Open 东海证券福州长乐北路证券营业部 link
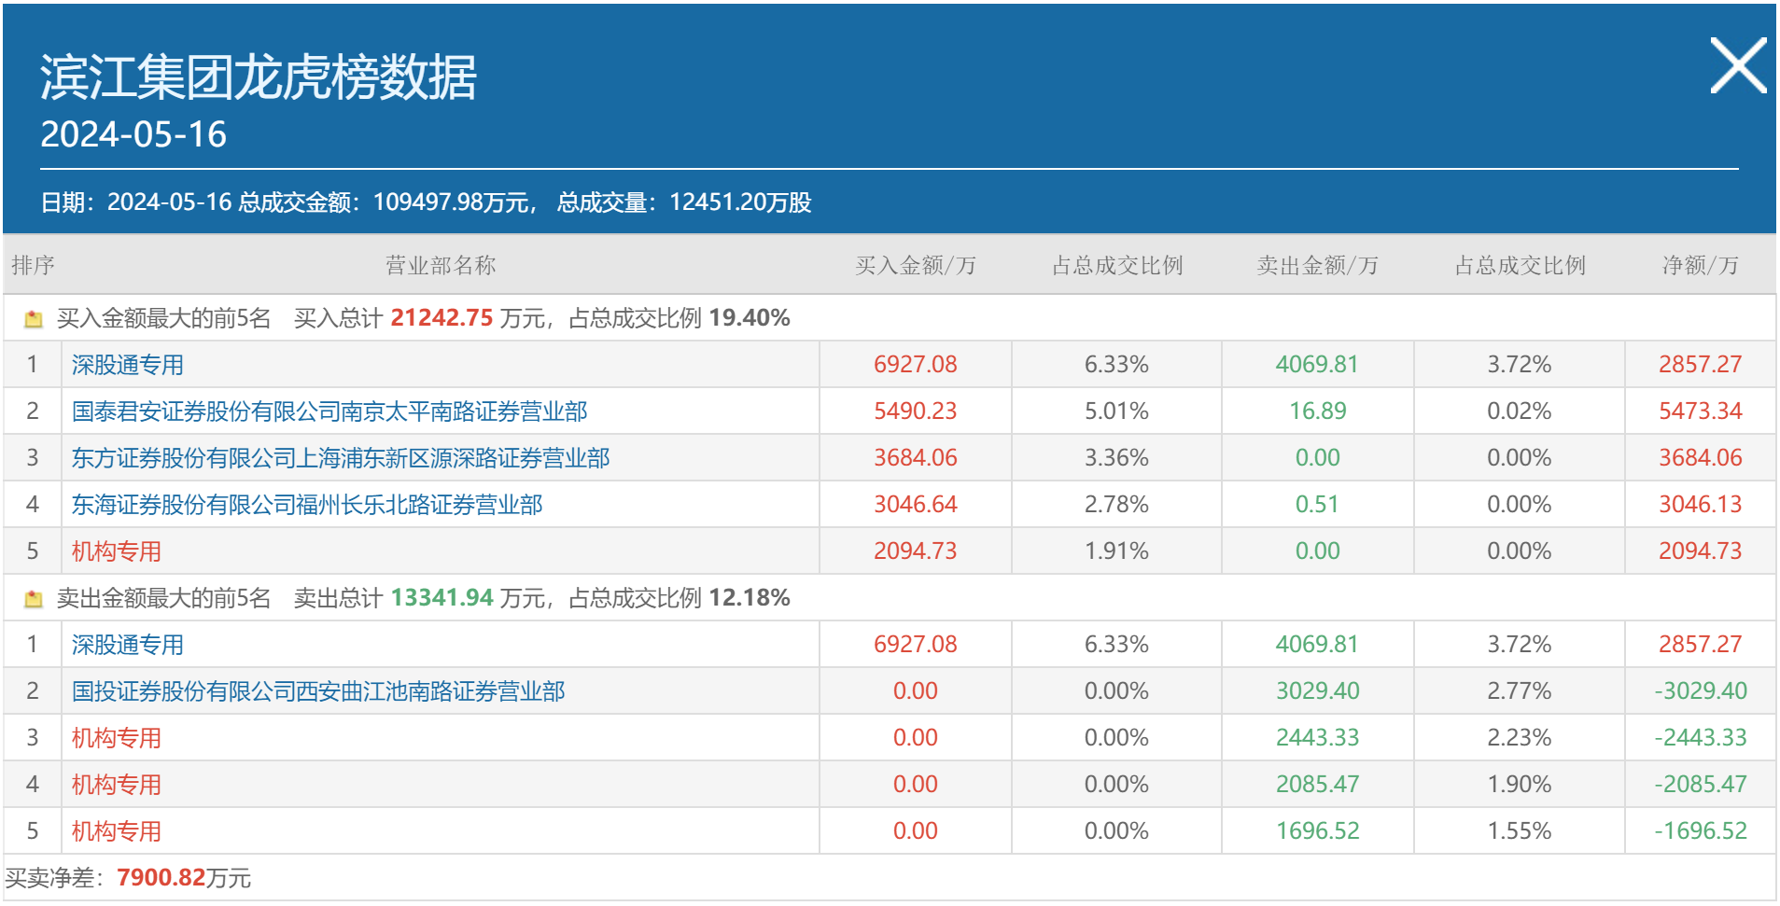This screenshot has width=1780, height=906. (x=307, y=505)
